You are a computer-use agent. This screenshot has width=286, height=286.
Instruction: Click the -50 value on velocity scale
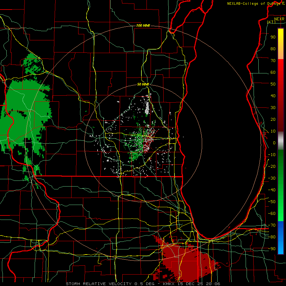tap(272, 202)
